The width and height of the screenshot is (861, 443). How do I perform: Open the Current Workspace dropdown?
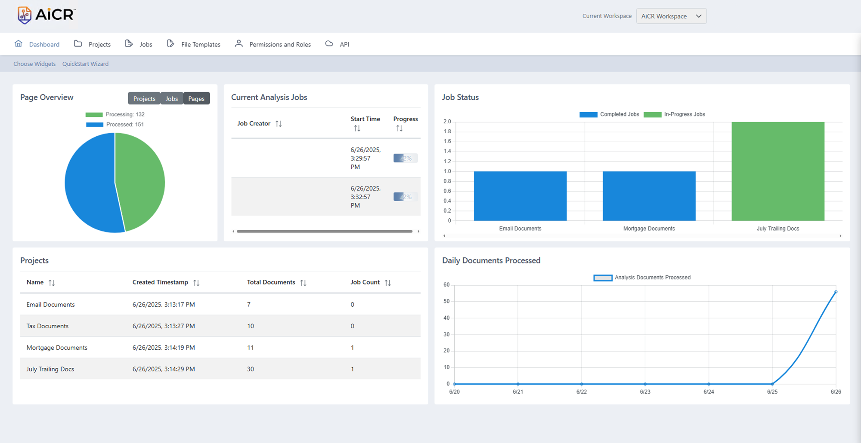(x=671, y=16)
